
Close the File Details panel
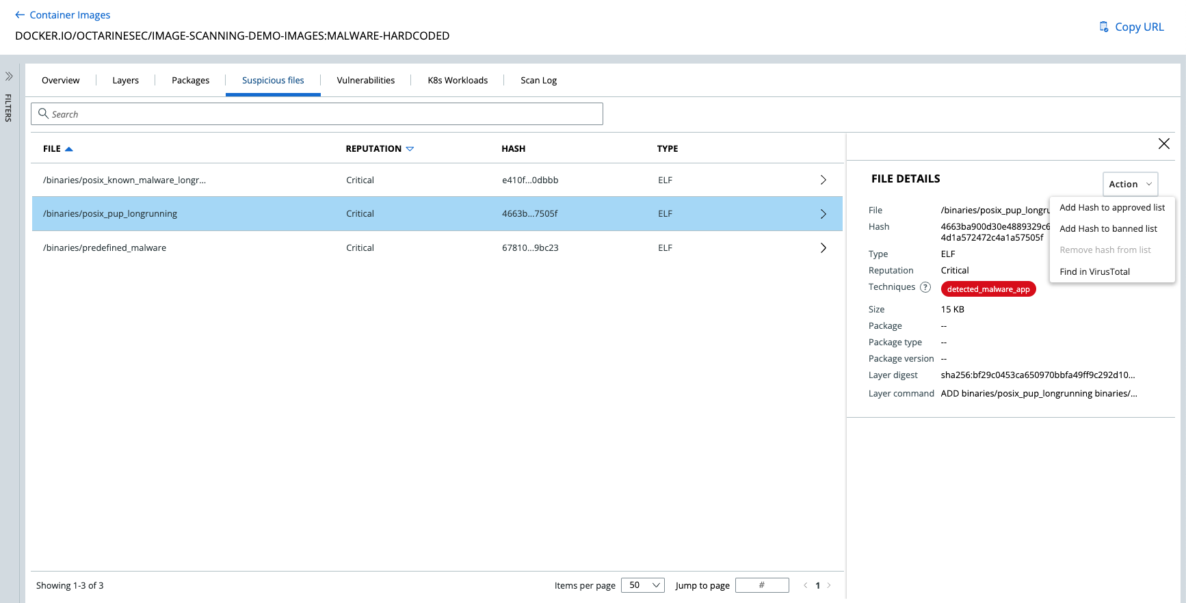coord(1163,144)
